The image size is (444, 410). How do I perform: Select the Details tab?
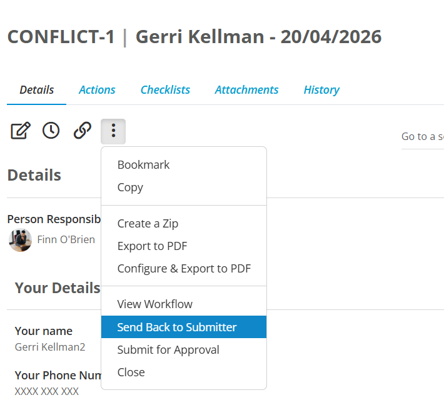[36, 90]
